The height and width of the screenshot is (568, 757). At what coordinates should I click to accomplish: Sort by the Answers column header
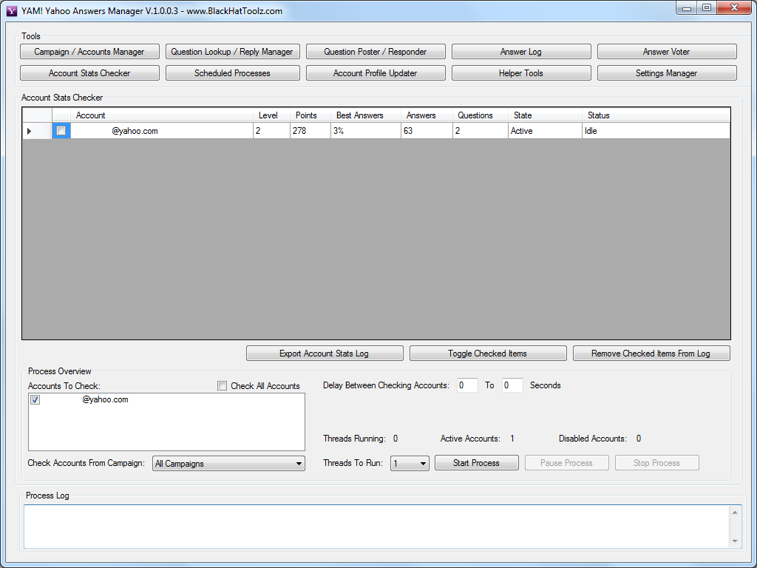[427, 115]
